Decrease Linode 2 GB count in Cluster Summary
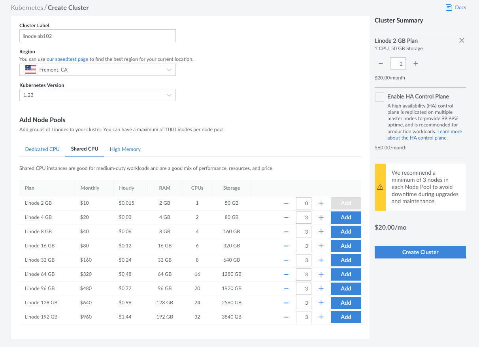Viewport: 479px width, 347px height. pyautogui.click(x=381, y=64)
